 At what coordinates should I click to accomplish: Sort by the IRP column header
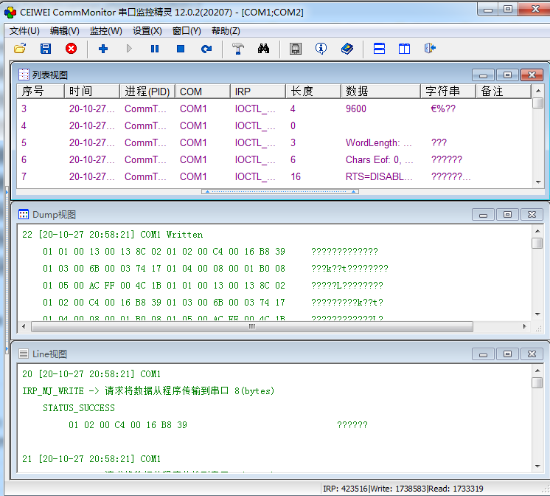click(258, 92)
